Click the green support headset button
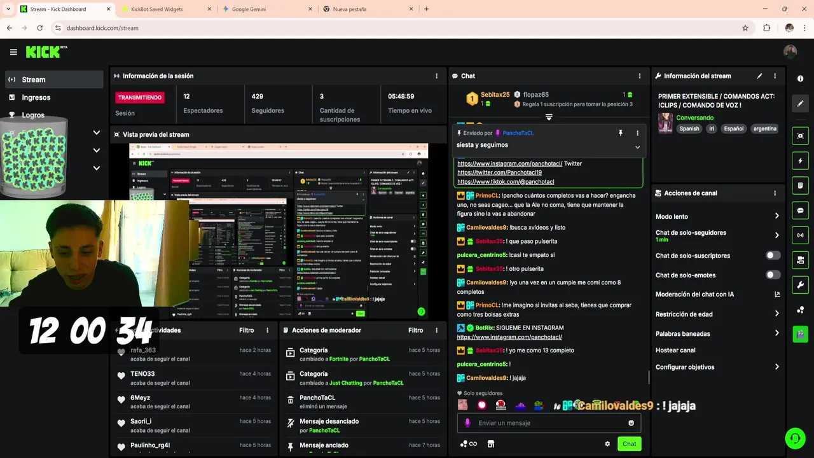Viewport: 814px width, 458px height. point(794,438)
